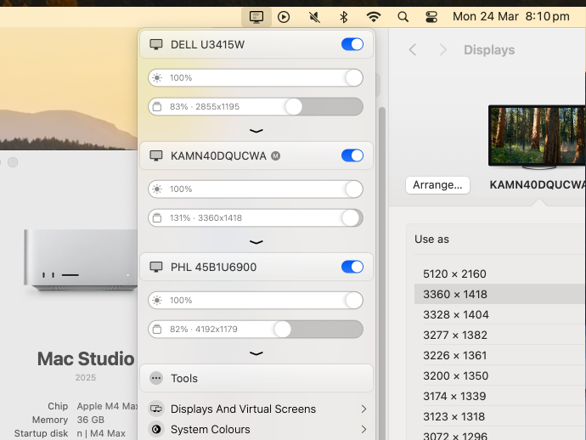
Task: Adjust the 82% 4192x1179 resolution slider
Action: [256, 330]
